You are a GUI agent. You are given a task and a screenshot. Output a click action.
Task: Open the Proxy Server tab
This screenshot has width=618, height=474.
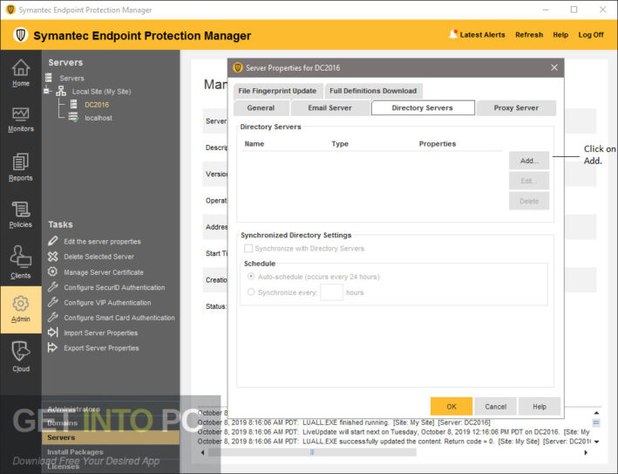pyautogui.click(x=516, y=107)
